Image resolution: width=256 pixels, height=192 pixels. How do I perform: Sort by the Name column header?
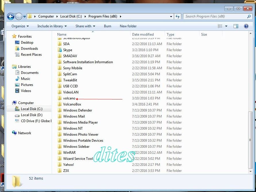click(x=62, y=34)
